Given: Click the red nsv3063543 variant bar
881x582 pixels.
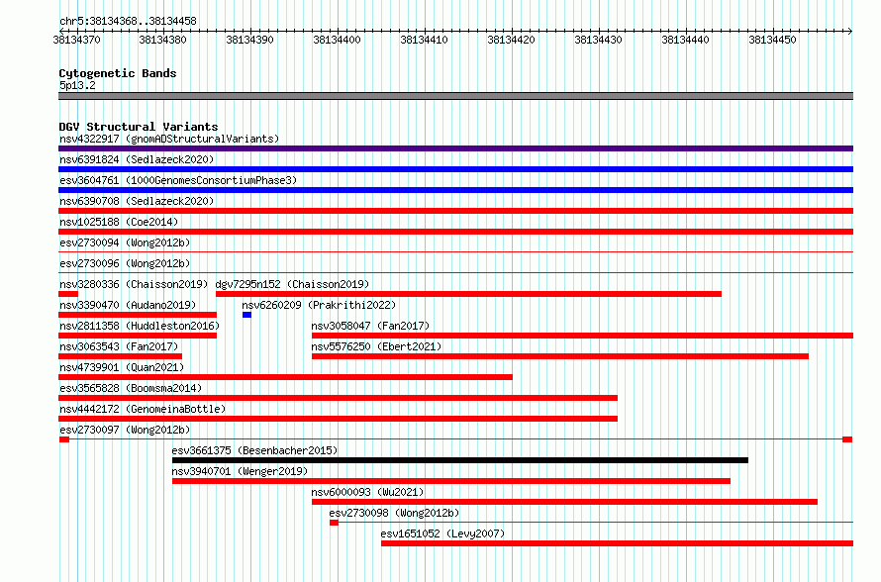Looking at the screenshot, I should (120, 356).
